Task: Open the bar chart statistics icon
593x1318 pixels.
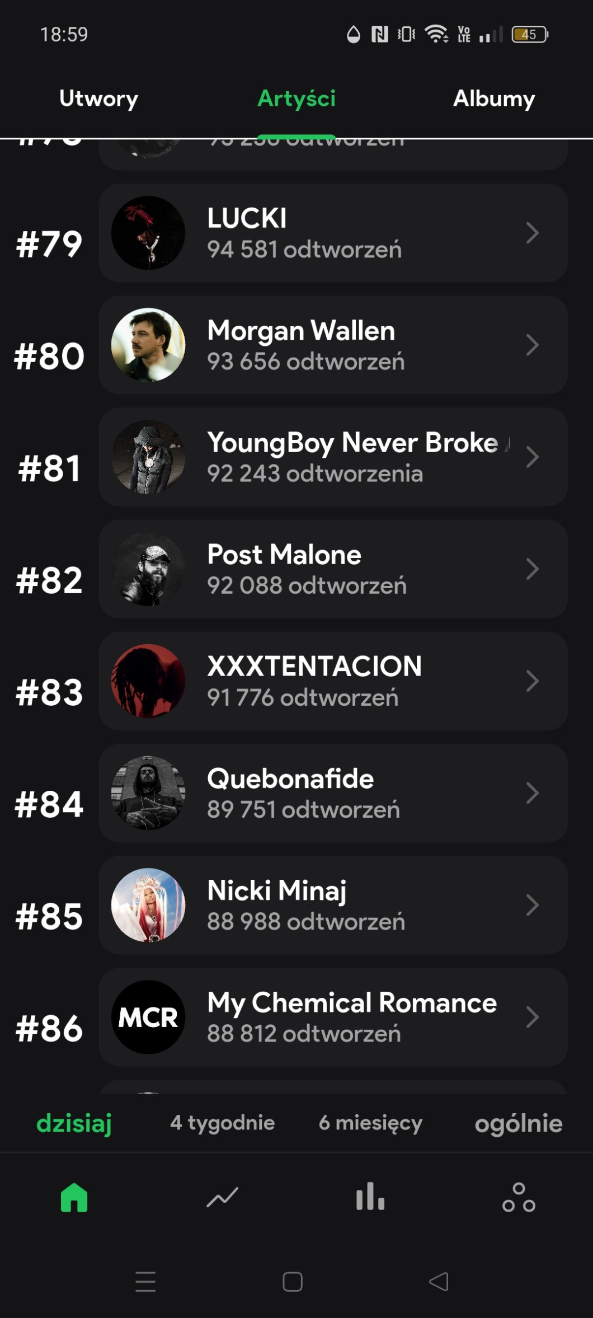Action: point(370,1197)
